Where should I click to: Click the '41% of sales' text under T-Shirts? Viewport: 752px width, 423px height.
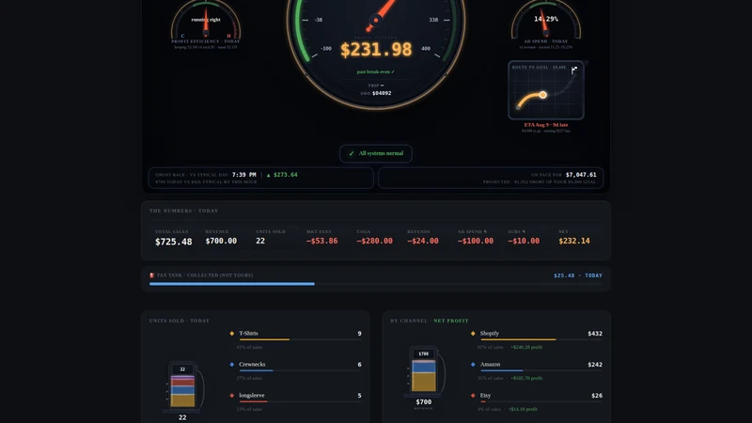tap(249, 347)
